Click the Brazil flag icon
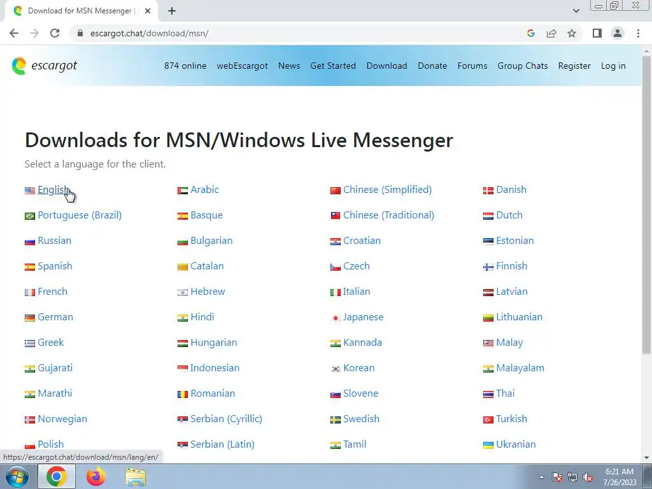 [29, 216]
